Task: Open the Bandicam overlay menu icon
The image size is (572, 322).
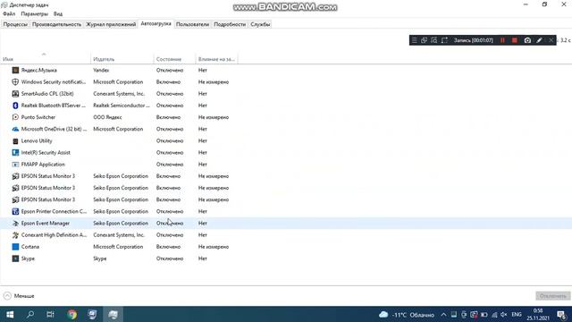Action: tap(415, 40)
